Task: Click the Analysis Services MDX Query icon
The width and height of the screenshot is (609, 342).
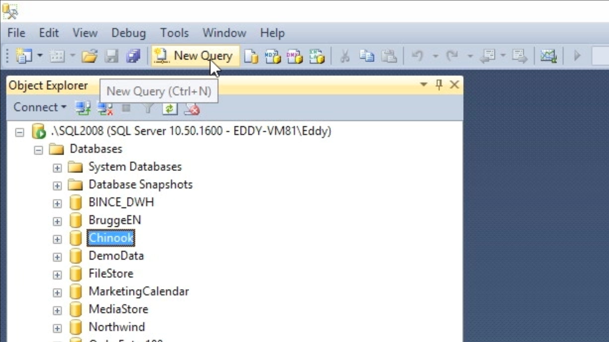Action: (x=273, y=56)
